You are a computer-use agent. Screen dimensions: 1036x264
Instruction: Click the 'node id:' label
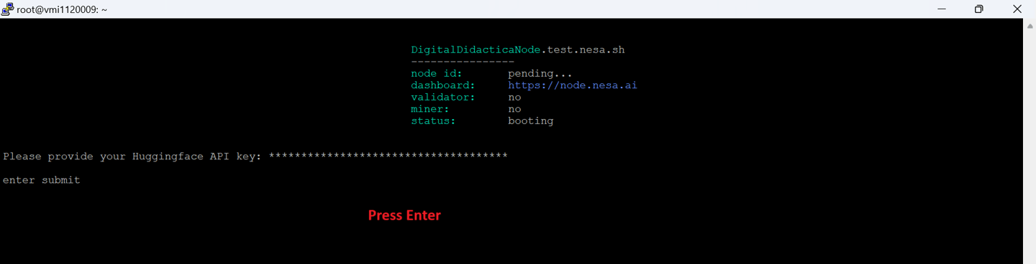[436, 74]
